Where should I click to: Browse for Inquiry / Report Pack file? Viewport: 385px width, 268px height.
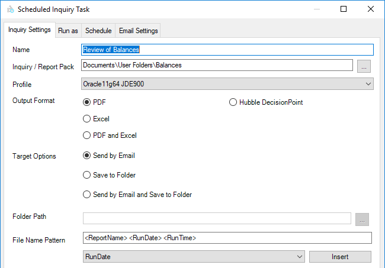(364, 66)
